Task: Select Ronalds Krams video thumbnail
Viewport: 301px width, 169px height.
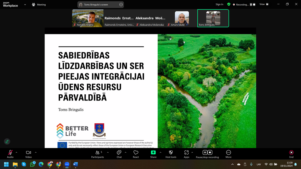Action: [88, 18]
